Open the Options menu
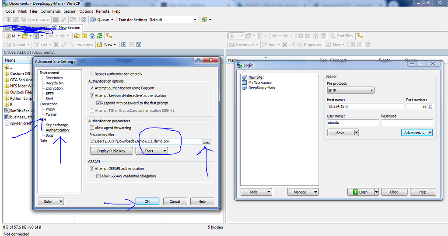The width and height of the screenshot is (448, 236). [x=86, y=11]
